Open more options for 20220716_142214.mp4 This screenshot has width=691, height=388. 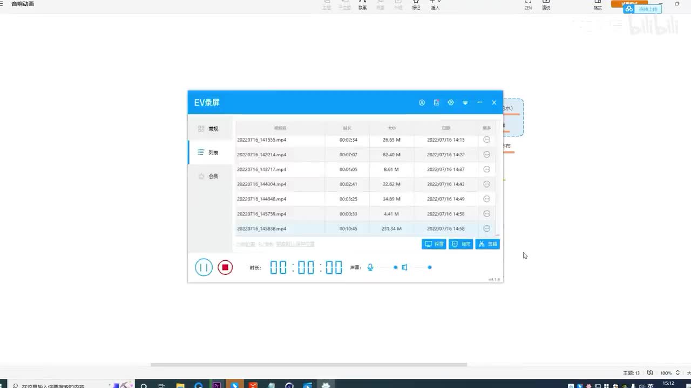[x=486, y=155]
